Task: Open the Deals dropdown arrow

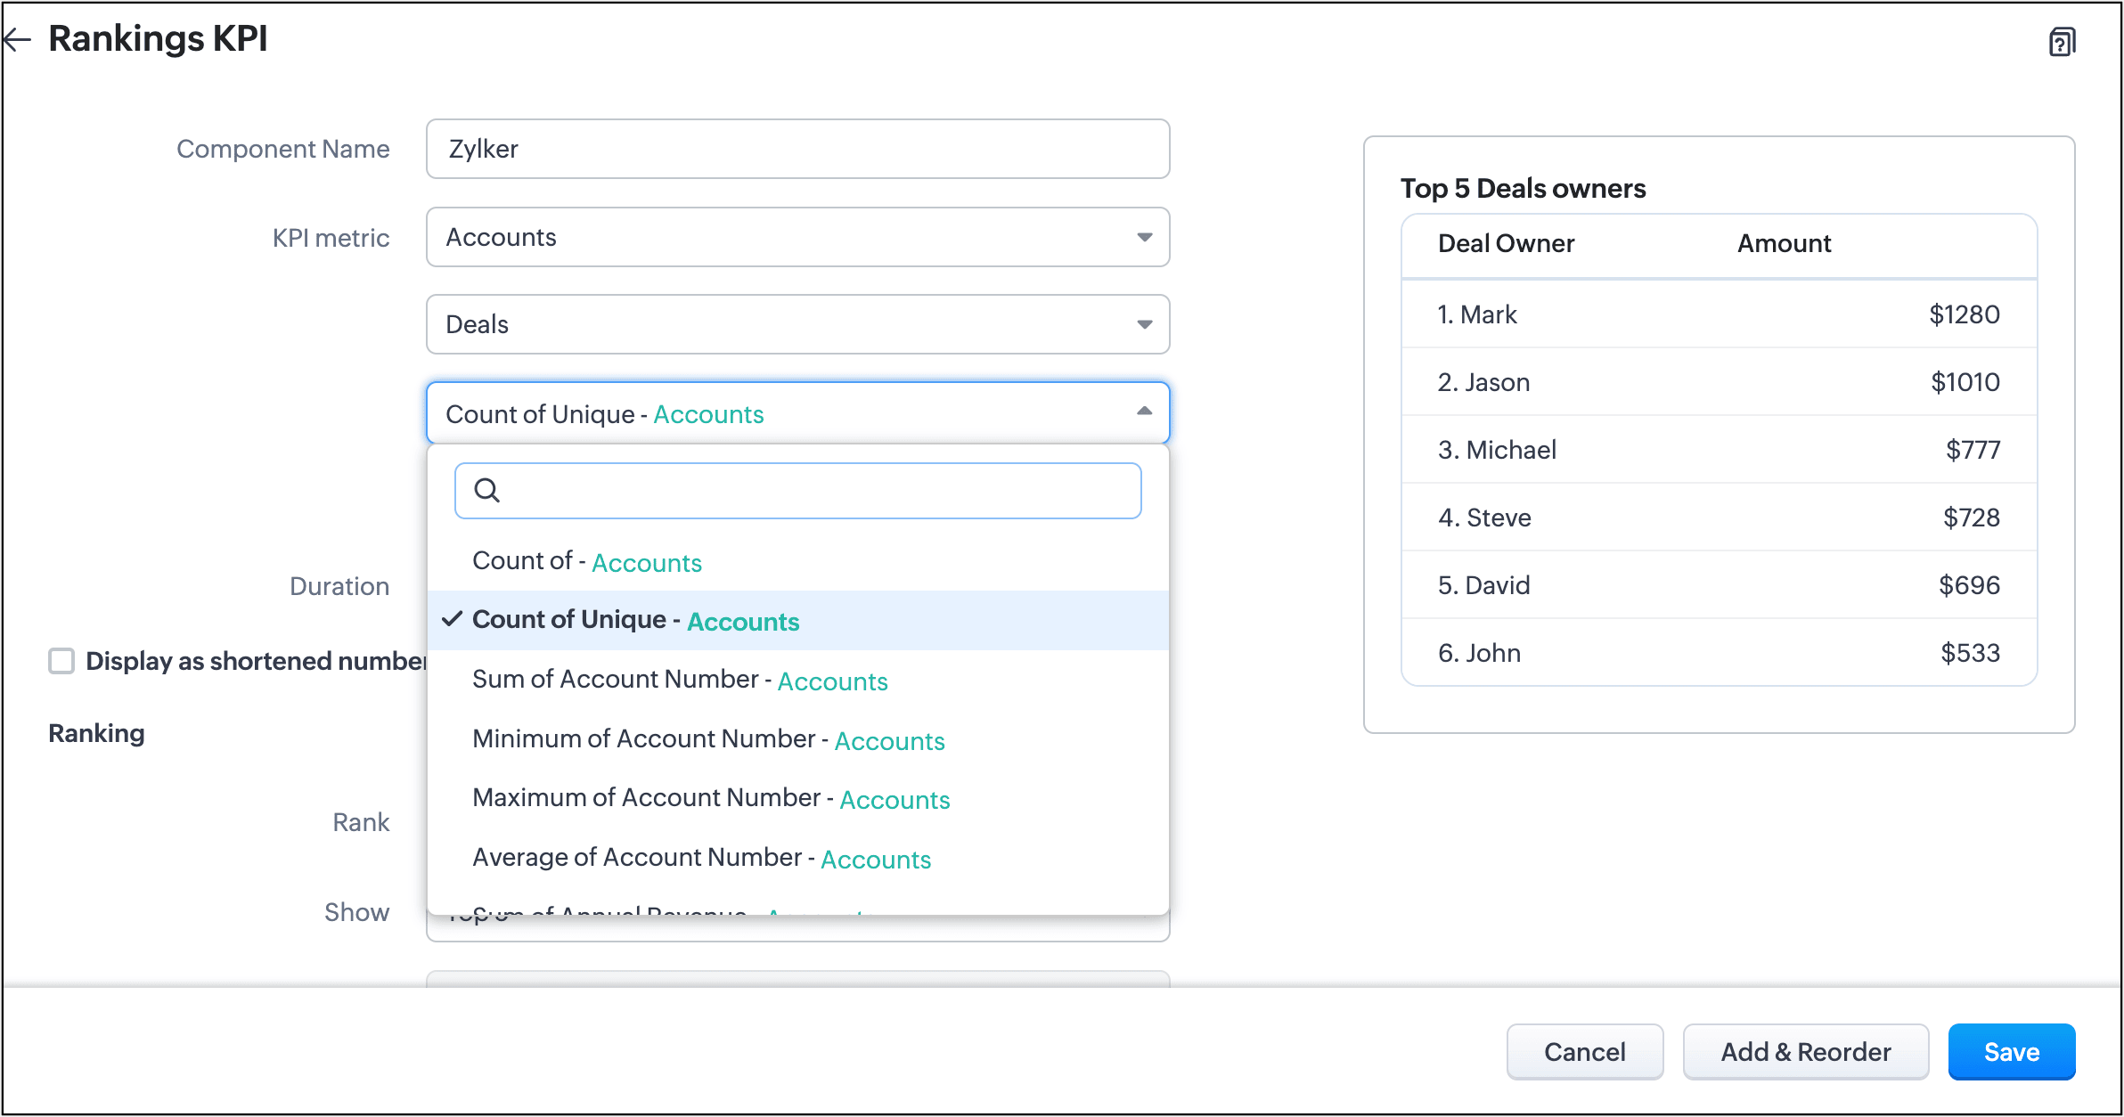Action: 1144,324
